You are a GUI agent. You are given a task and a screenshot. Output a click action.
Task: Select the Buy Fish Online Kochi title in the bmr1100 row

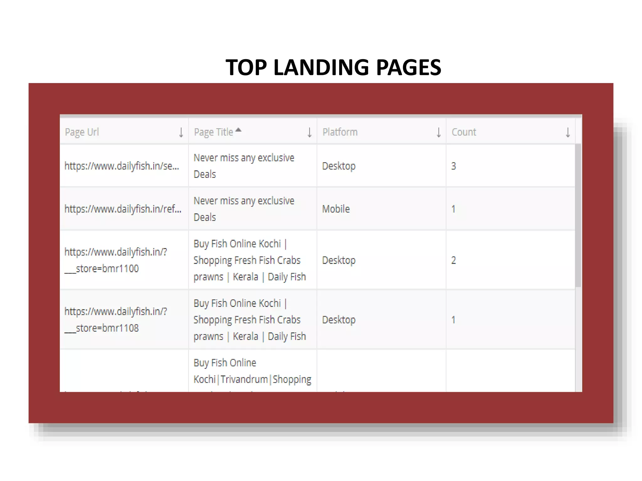click(250, 260)
